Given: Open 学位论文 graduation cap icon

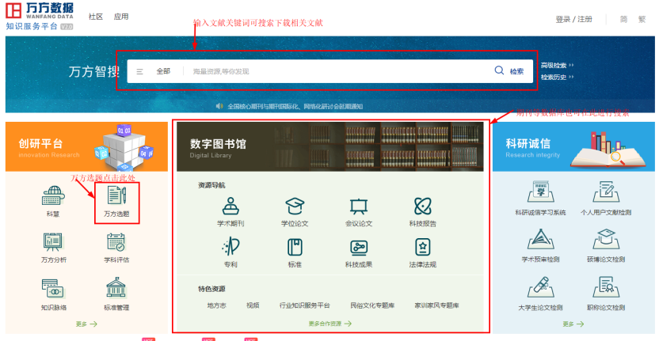Looking at the screenshot, I should coord(295,206).
